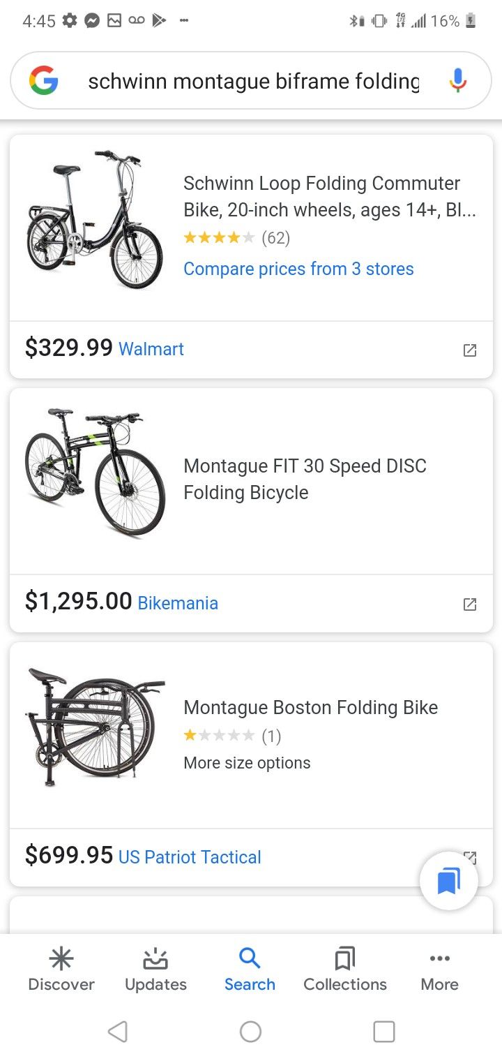The height and width of the screenshot is (1061, 502).
Task: Tap the Settings gear in the status bar
Action: (x=69, y=20)
